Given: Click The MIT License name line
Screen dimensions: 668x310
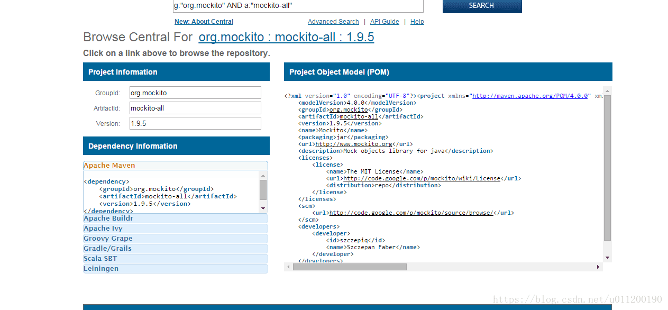Looking at the screenshot, I should 375,171.
